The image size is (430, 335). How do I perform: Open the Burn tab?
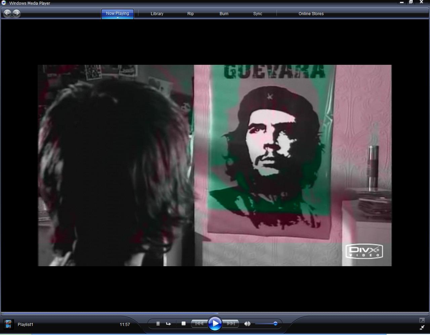tap(224, 14)
